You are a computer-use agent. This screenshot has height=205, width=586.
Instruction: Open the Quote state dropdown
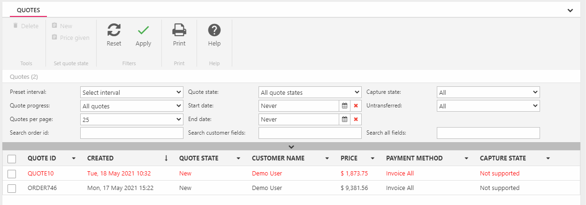pos(310,92)
